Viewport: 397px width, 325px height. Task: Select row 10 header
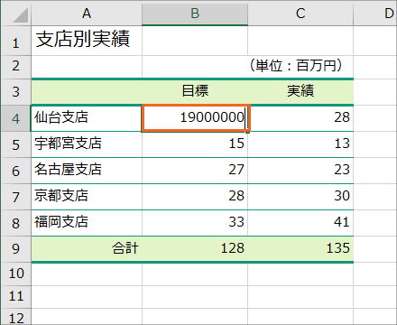coord(16,274)
